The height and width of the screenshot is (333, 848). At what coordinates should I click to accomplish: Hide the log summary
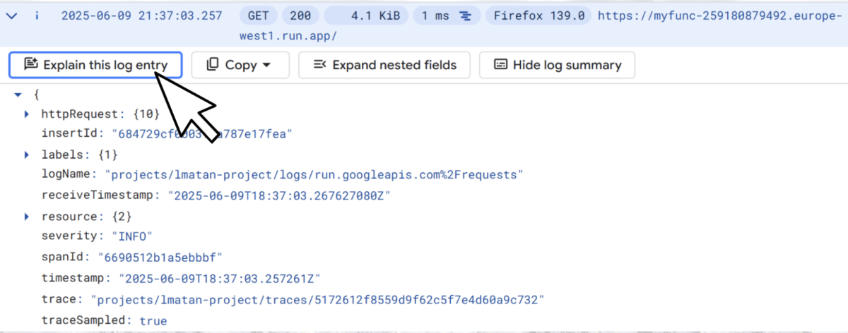click(557, 65)
